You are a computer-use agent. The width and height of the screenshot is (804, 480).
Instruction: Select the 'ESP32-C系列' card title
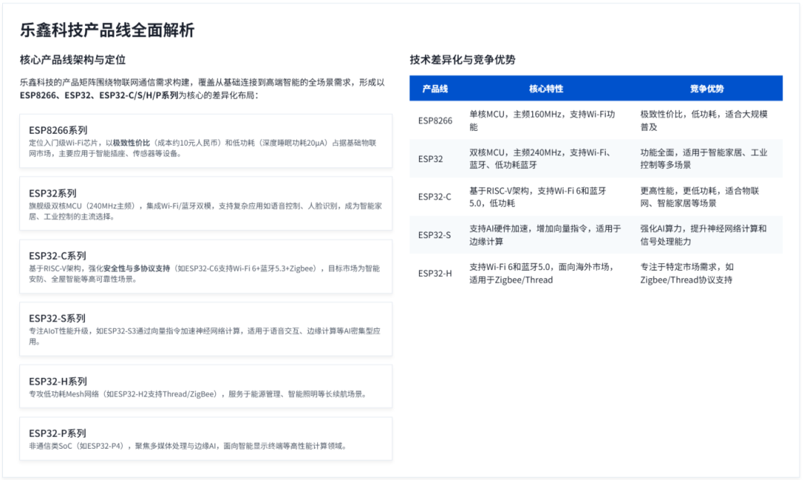point(57,256)
